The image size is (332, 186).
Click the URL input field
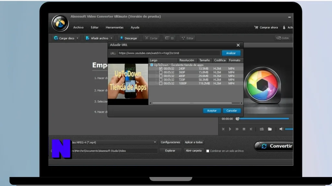169,53
